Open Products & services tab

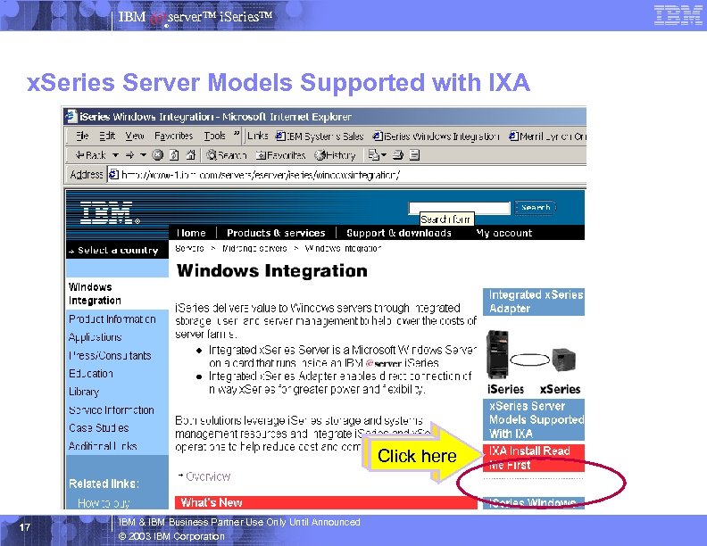[x=276, y=233]
